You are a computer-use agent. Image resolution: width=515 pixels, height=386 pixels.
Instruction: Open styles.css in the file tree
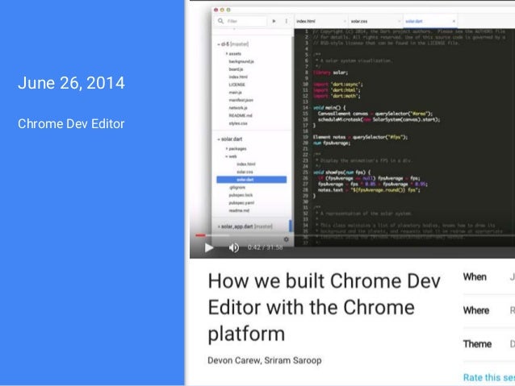(x=238, y=123)
